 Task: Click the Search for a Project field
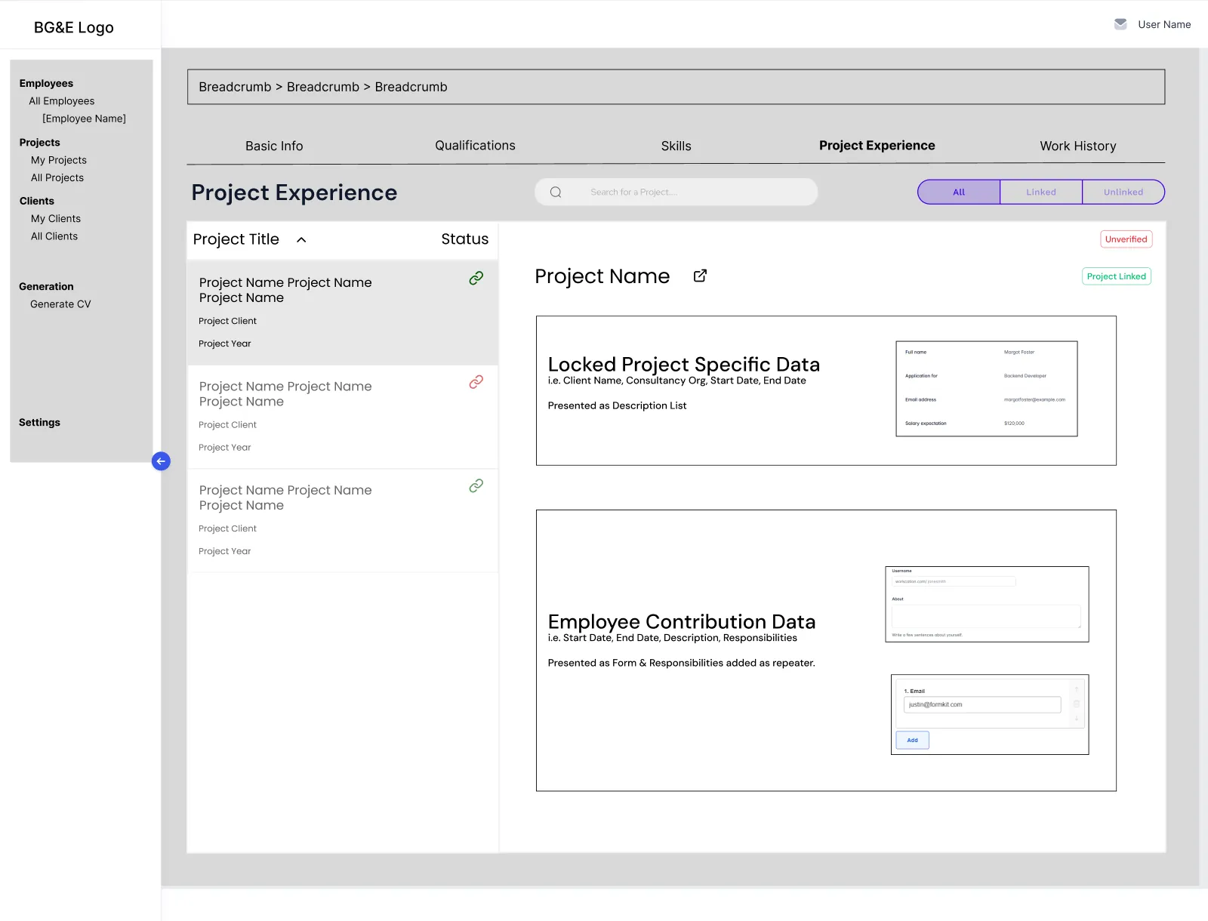(x=676, y=192)
